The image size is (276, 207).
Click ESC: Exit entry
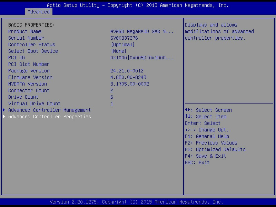point(197,162)
